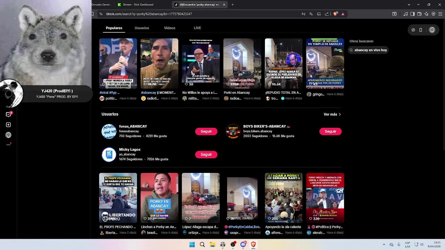Screen dimensions: 445x250
Task: Click the taskbar microphone tray icon
Action: (399, 244)
